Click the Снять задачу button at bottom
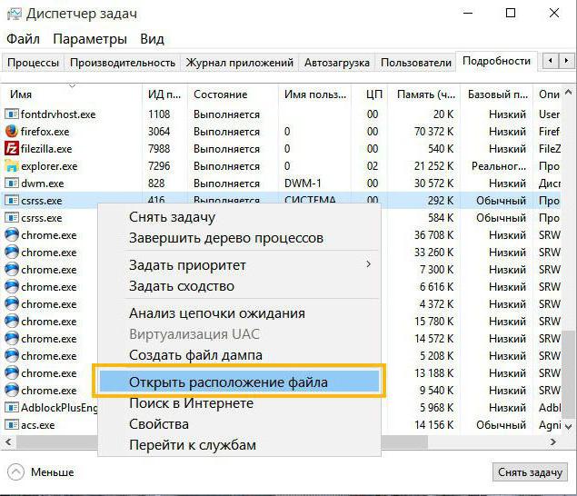 point(530,472)
